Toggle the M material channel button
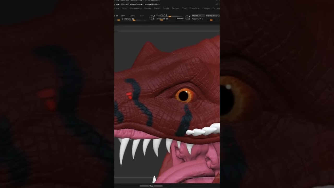Viewport: 334px width, 188px height. click(x=117, y=16)
